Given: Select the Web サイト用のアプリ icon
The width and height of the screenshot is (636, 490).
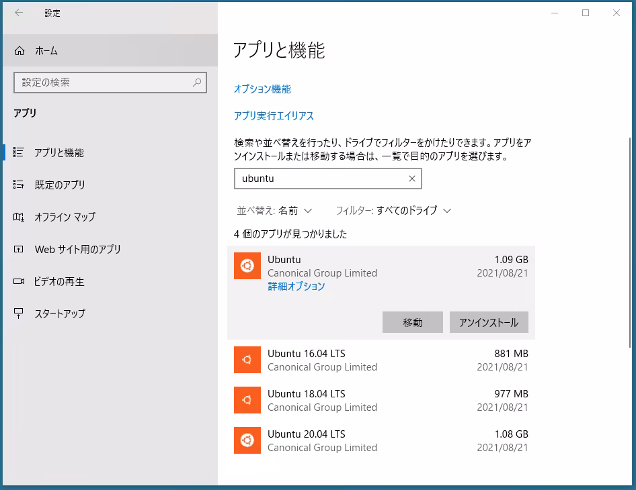Looking at the screenshot, I should tap(19, 249).
